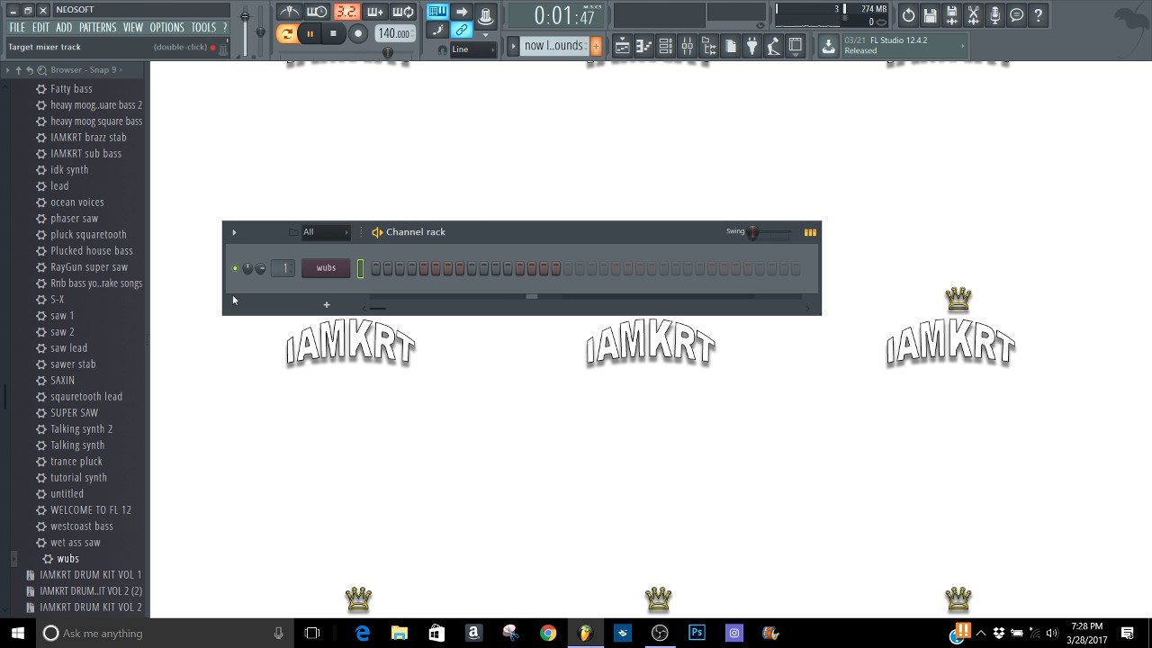Select the 'SUPER SAW' preset
This screenshot has width=1152, height=648.
click(74, 413)
